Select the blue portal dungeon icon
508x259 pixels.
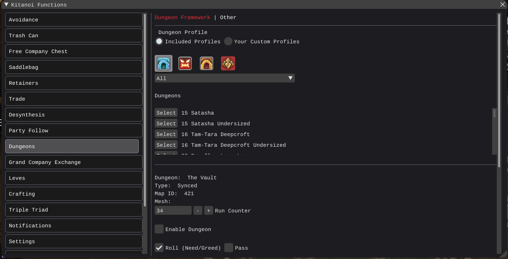tap(164, 63)
